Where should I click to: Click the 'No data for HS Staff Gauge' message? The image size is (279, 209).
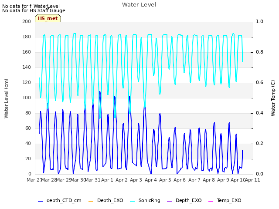click(x=34, y=10)
